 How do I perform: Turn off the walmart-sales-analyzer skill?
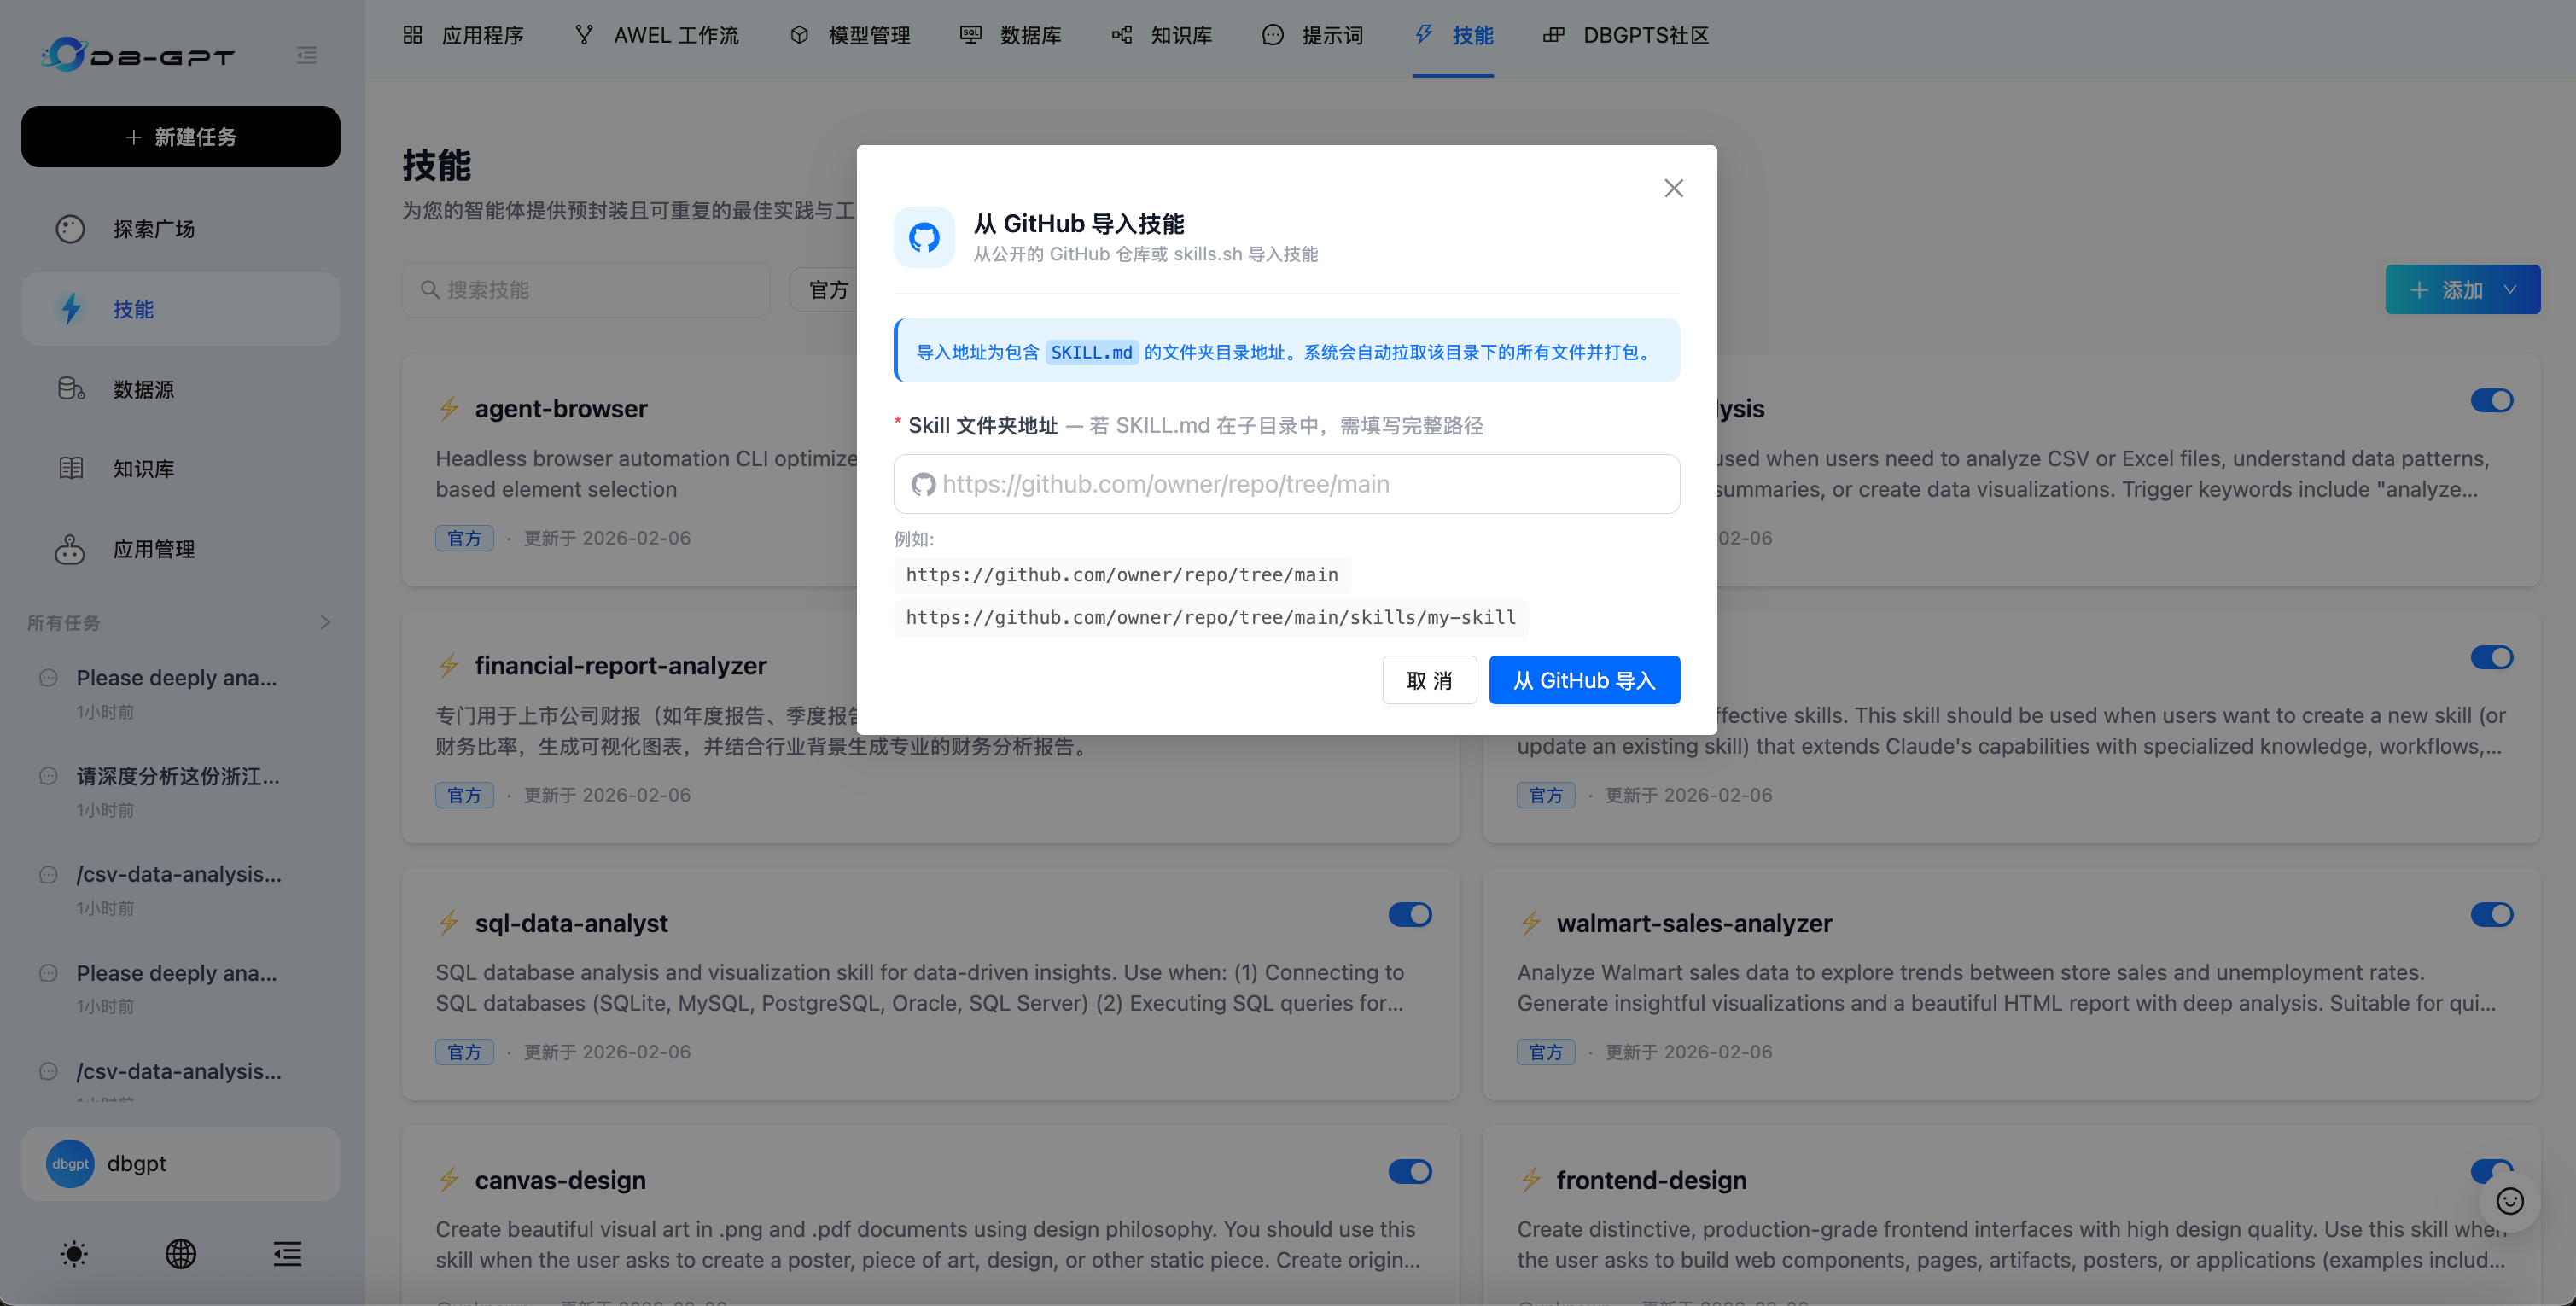2492,914
